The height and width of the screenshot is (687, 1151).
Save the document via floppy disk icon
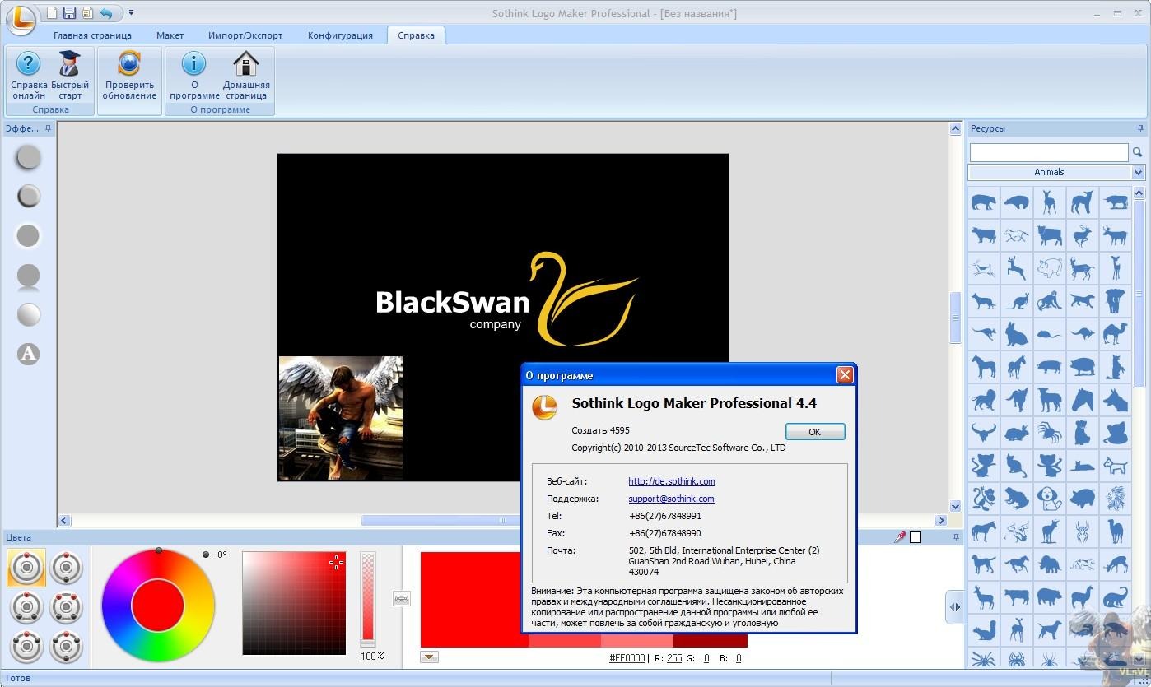pyautogui.click(x=70, y=12)
